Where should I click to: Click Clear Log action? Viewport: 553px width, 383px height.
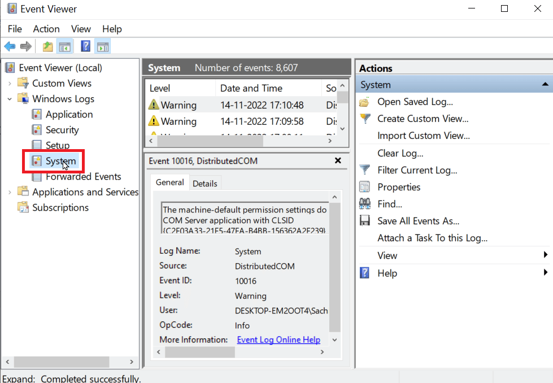click(400, 154)
